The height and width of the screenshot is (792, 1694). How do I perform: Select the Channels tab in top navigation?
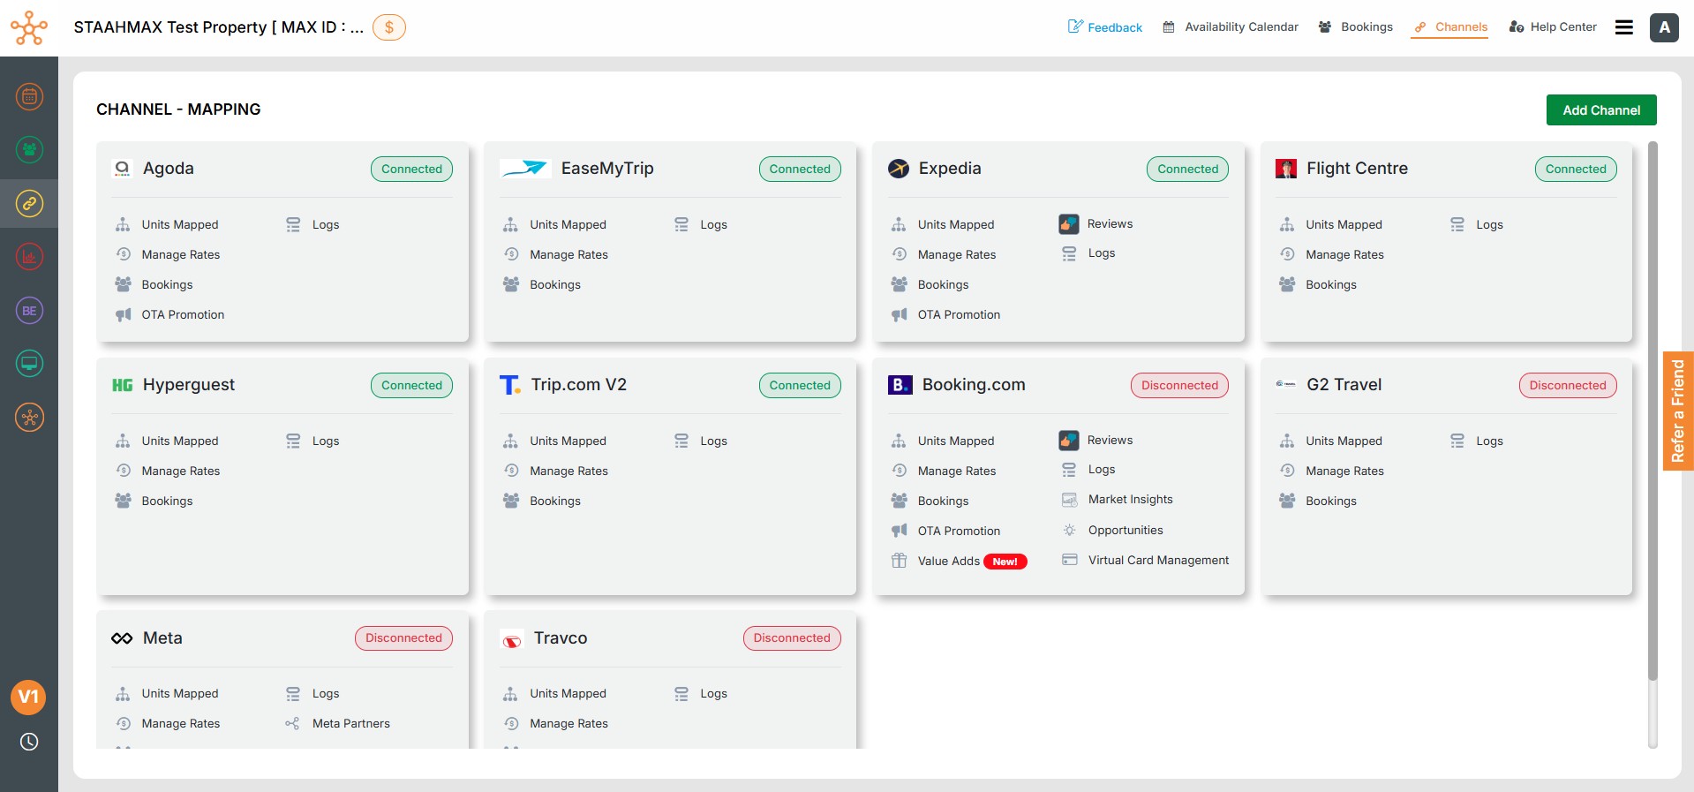click(x=1449, y=27)
